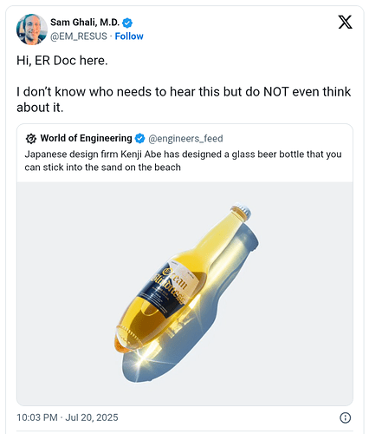Click verified badge beside Sam Ghali, M.D.

click(127, 23)
